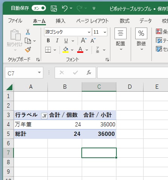Click Decrease Font Size icon
The height and width of the screenshot is (180, 168).
(x=93, y=40)
